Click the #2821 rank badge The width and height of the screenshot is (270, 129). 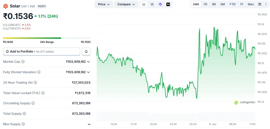point(42,6)
